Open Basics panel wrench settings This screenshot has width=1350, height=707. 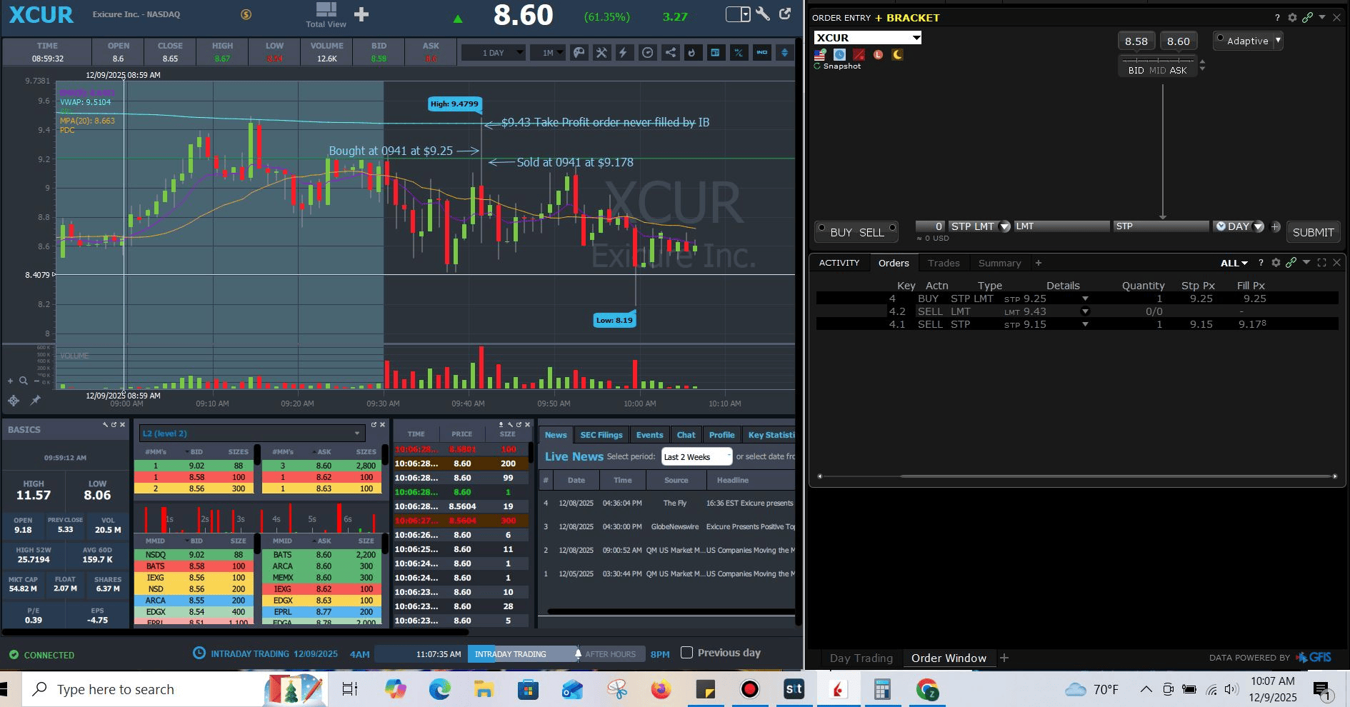(x=105, y=424)
